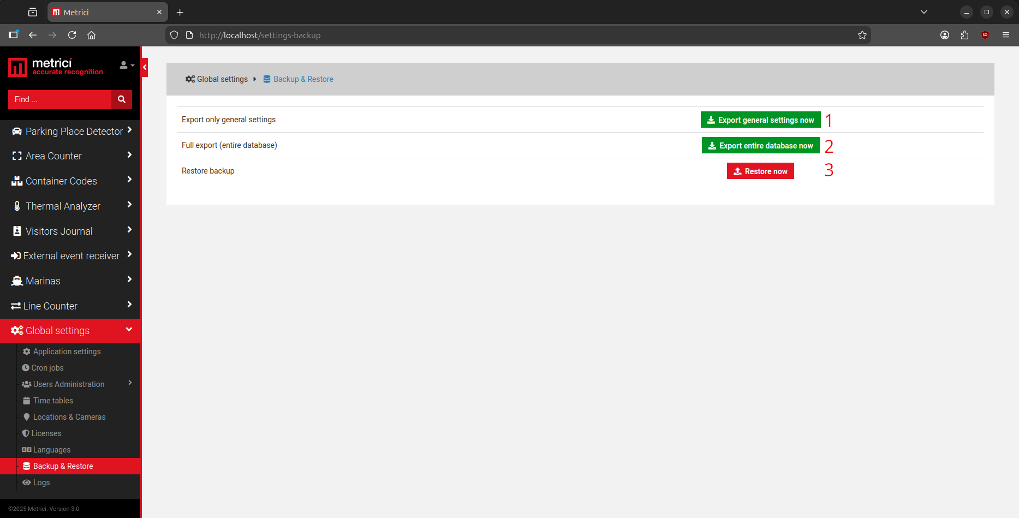1019x518 pixels.
Task: Expand Users Administration chevron
Action: 130,383
